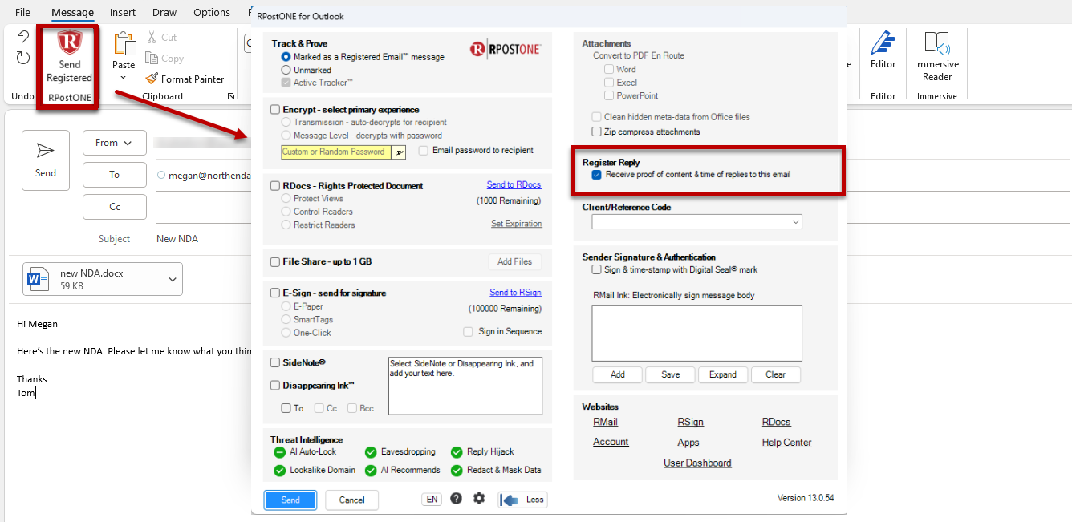Open the Editor tool in ribbon
Image resolution: width=1072 pixels, height=522 pixels.
tap(883, 50)
